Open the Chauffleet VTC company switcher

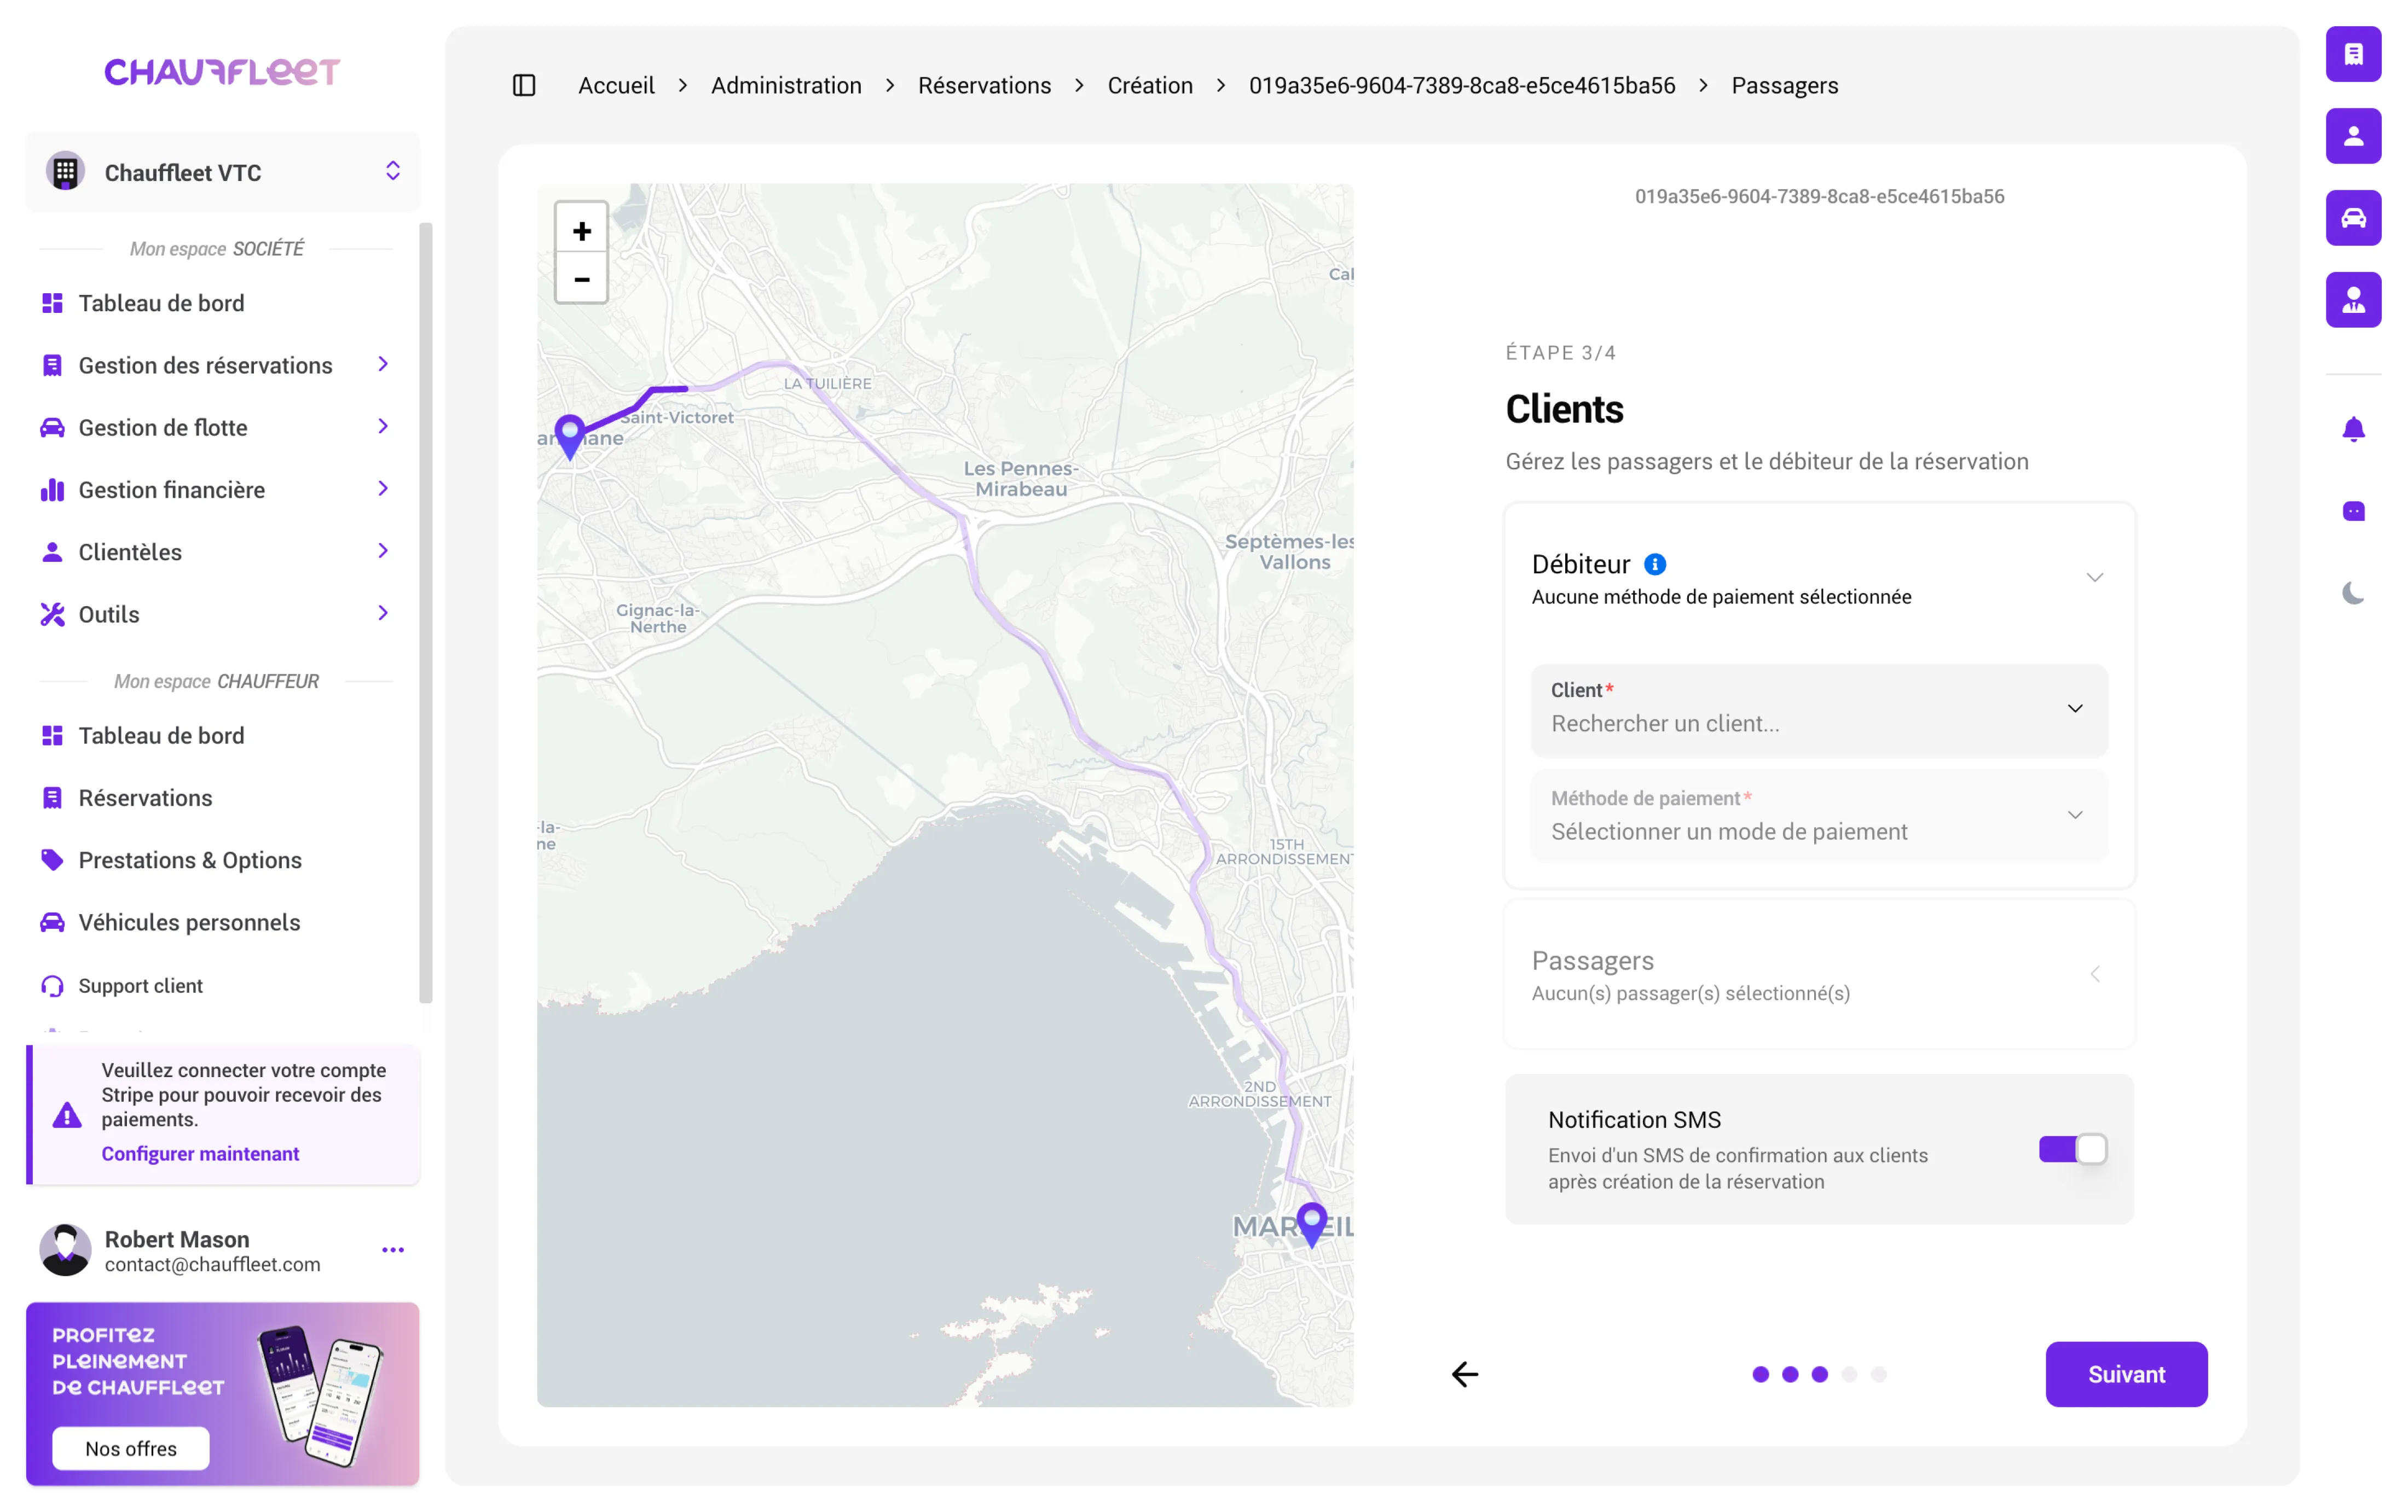[223, 173]
